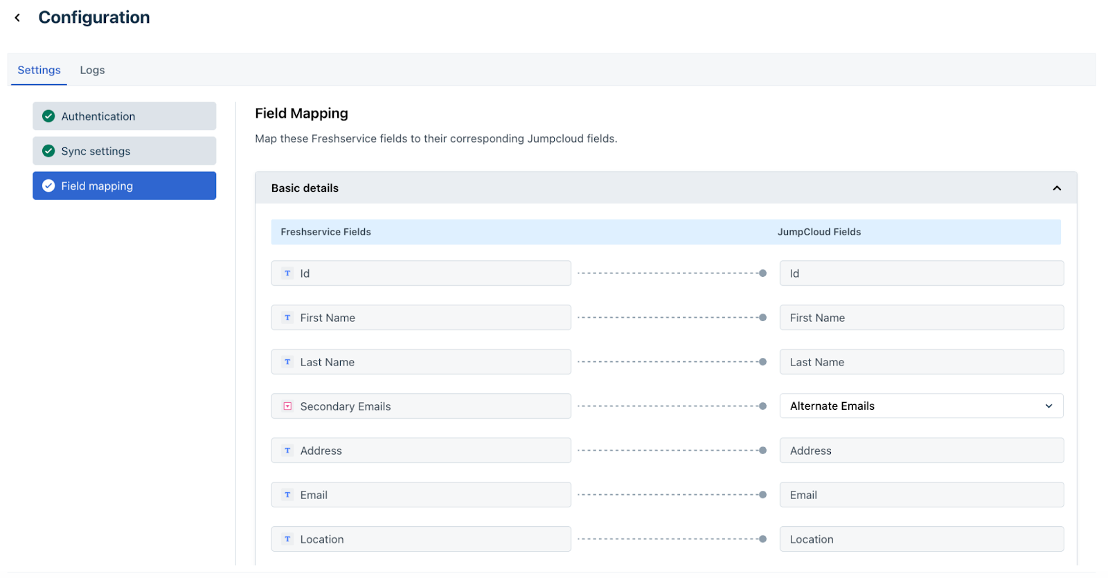Click the JumpCloud Id field

pos(922,273)
